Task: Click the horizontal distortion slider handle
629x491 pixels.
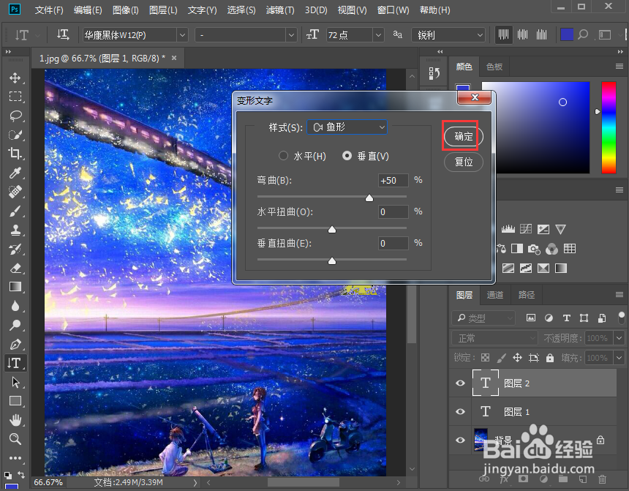Action: tap(332, 229)
